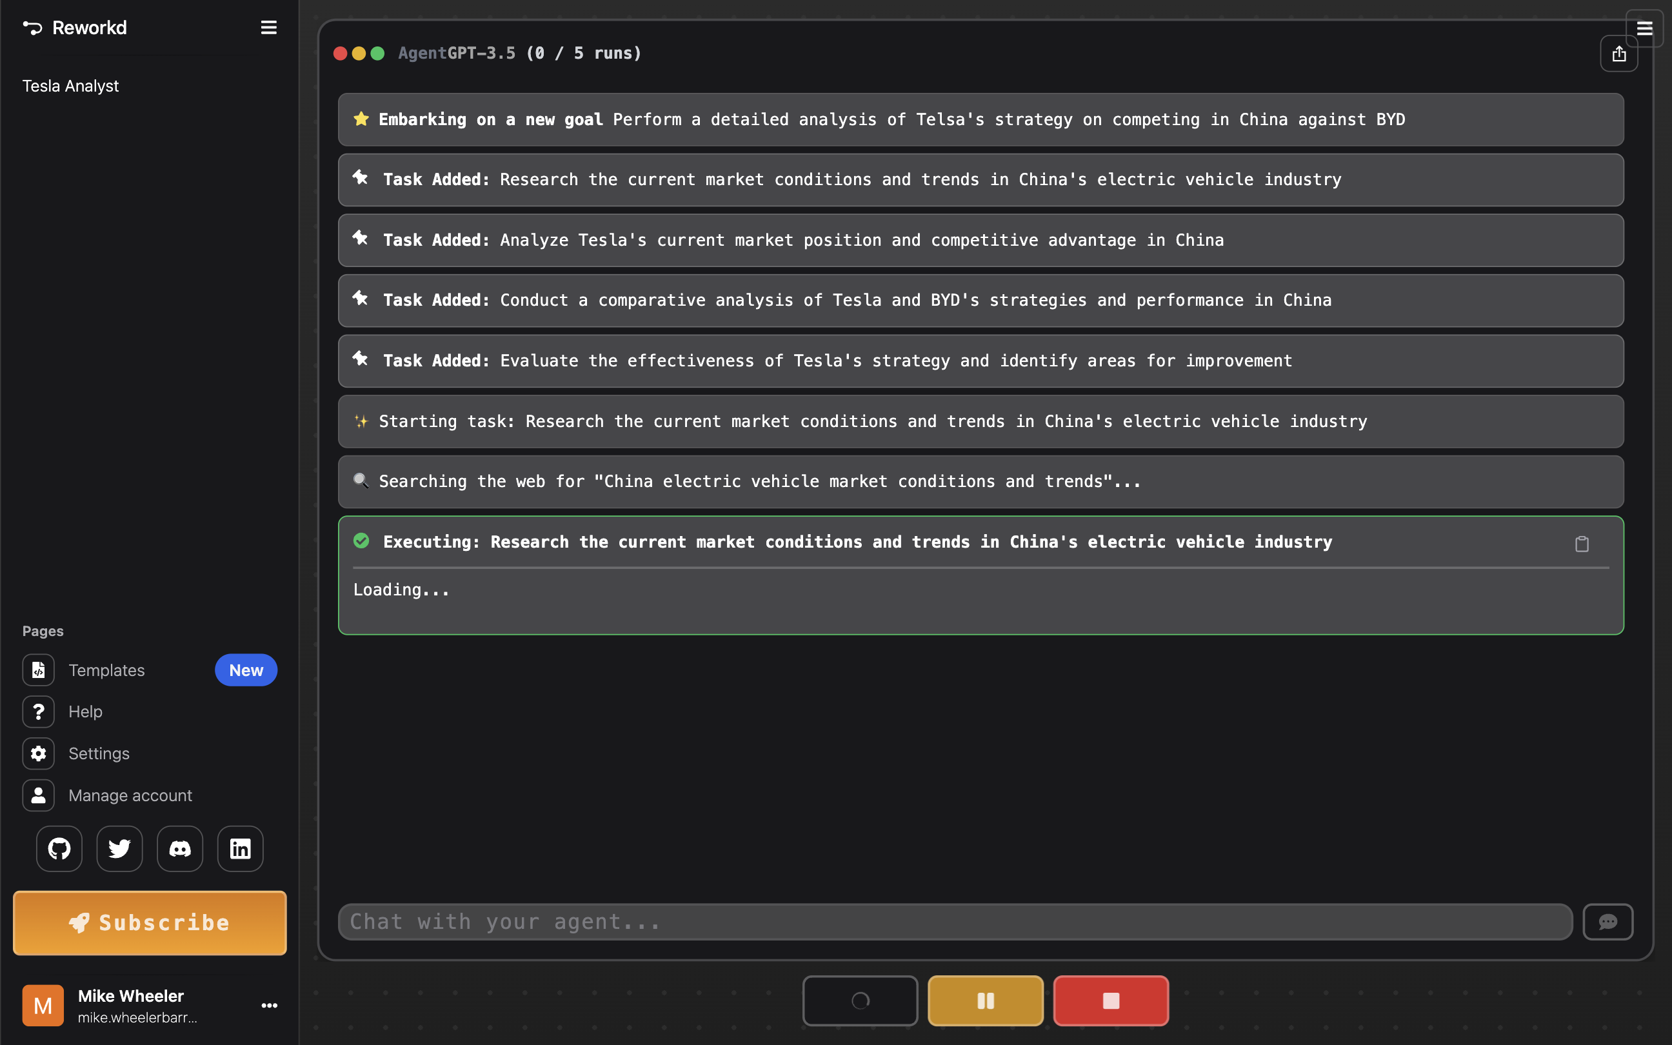This screenshot has height=1045, width=1672.
Task: Expand the agent window hamburger menu
Action: click(1645, 28)
